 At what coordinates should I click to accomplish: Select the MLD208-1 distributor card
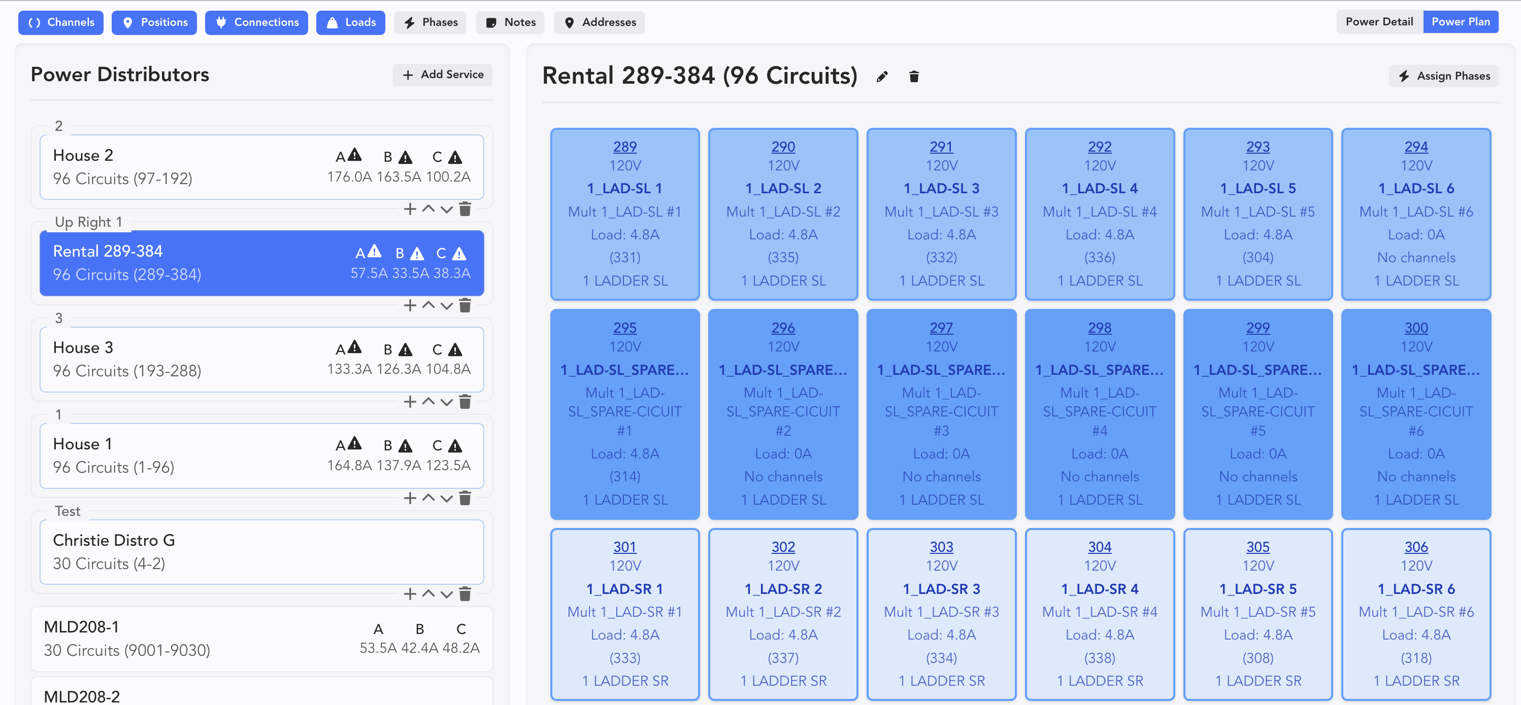click(261, 639)
